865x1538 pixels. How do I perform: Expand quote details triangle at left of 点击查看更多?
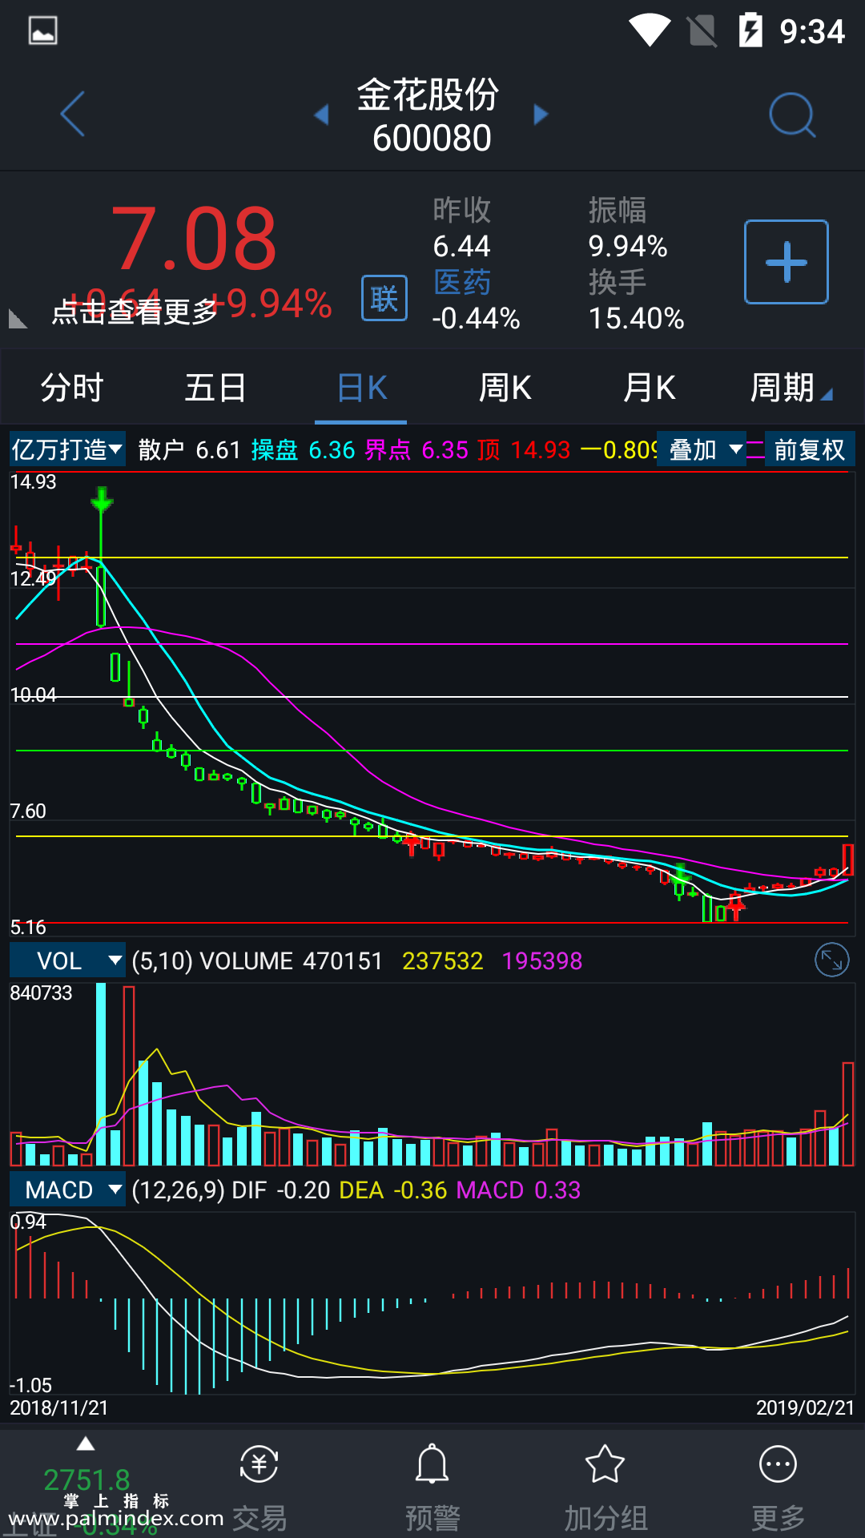tap(18, 319)
